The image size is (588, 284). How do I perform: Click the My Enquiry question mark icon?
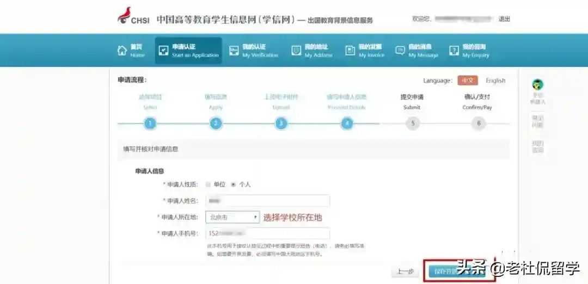pyautogui.click(x=454, y=51)
